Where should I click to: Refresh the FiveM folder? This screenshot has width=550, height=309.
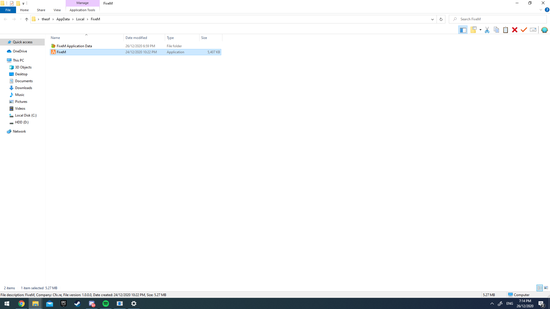[441, 19]
